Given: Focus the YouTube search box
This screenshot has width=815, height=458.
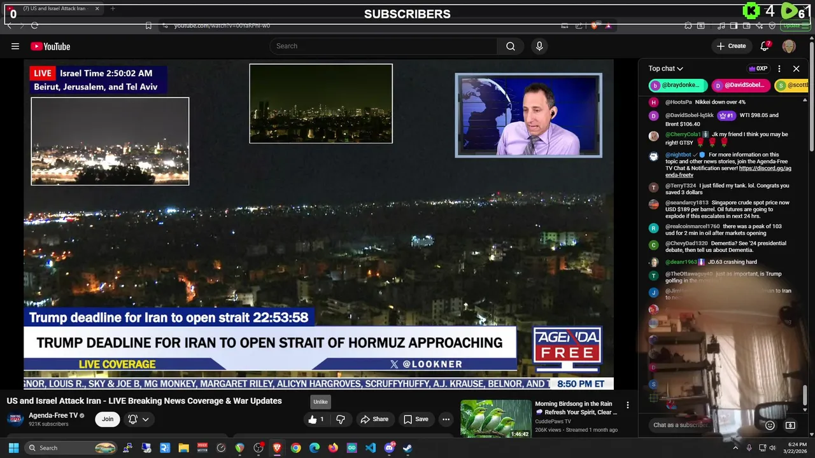Looking at the screenshot, I should 383,46.
